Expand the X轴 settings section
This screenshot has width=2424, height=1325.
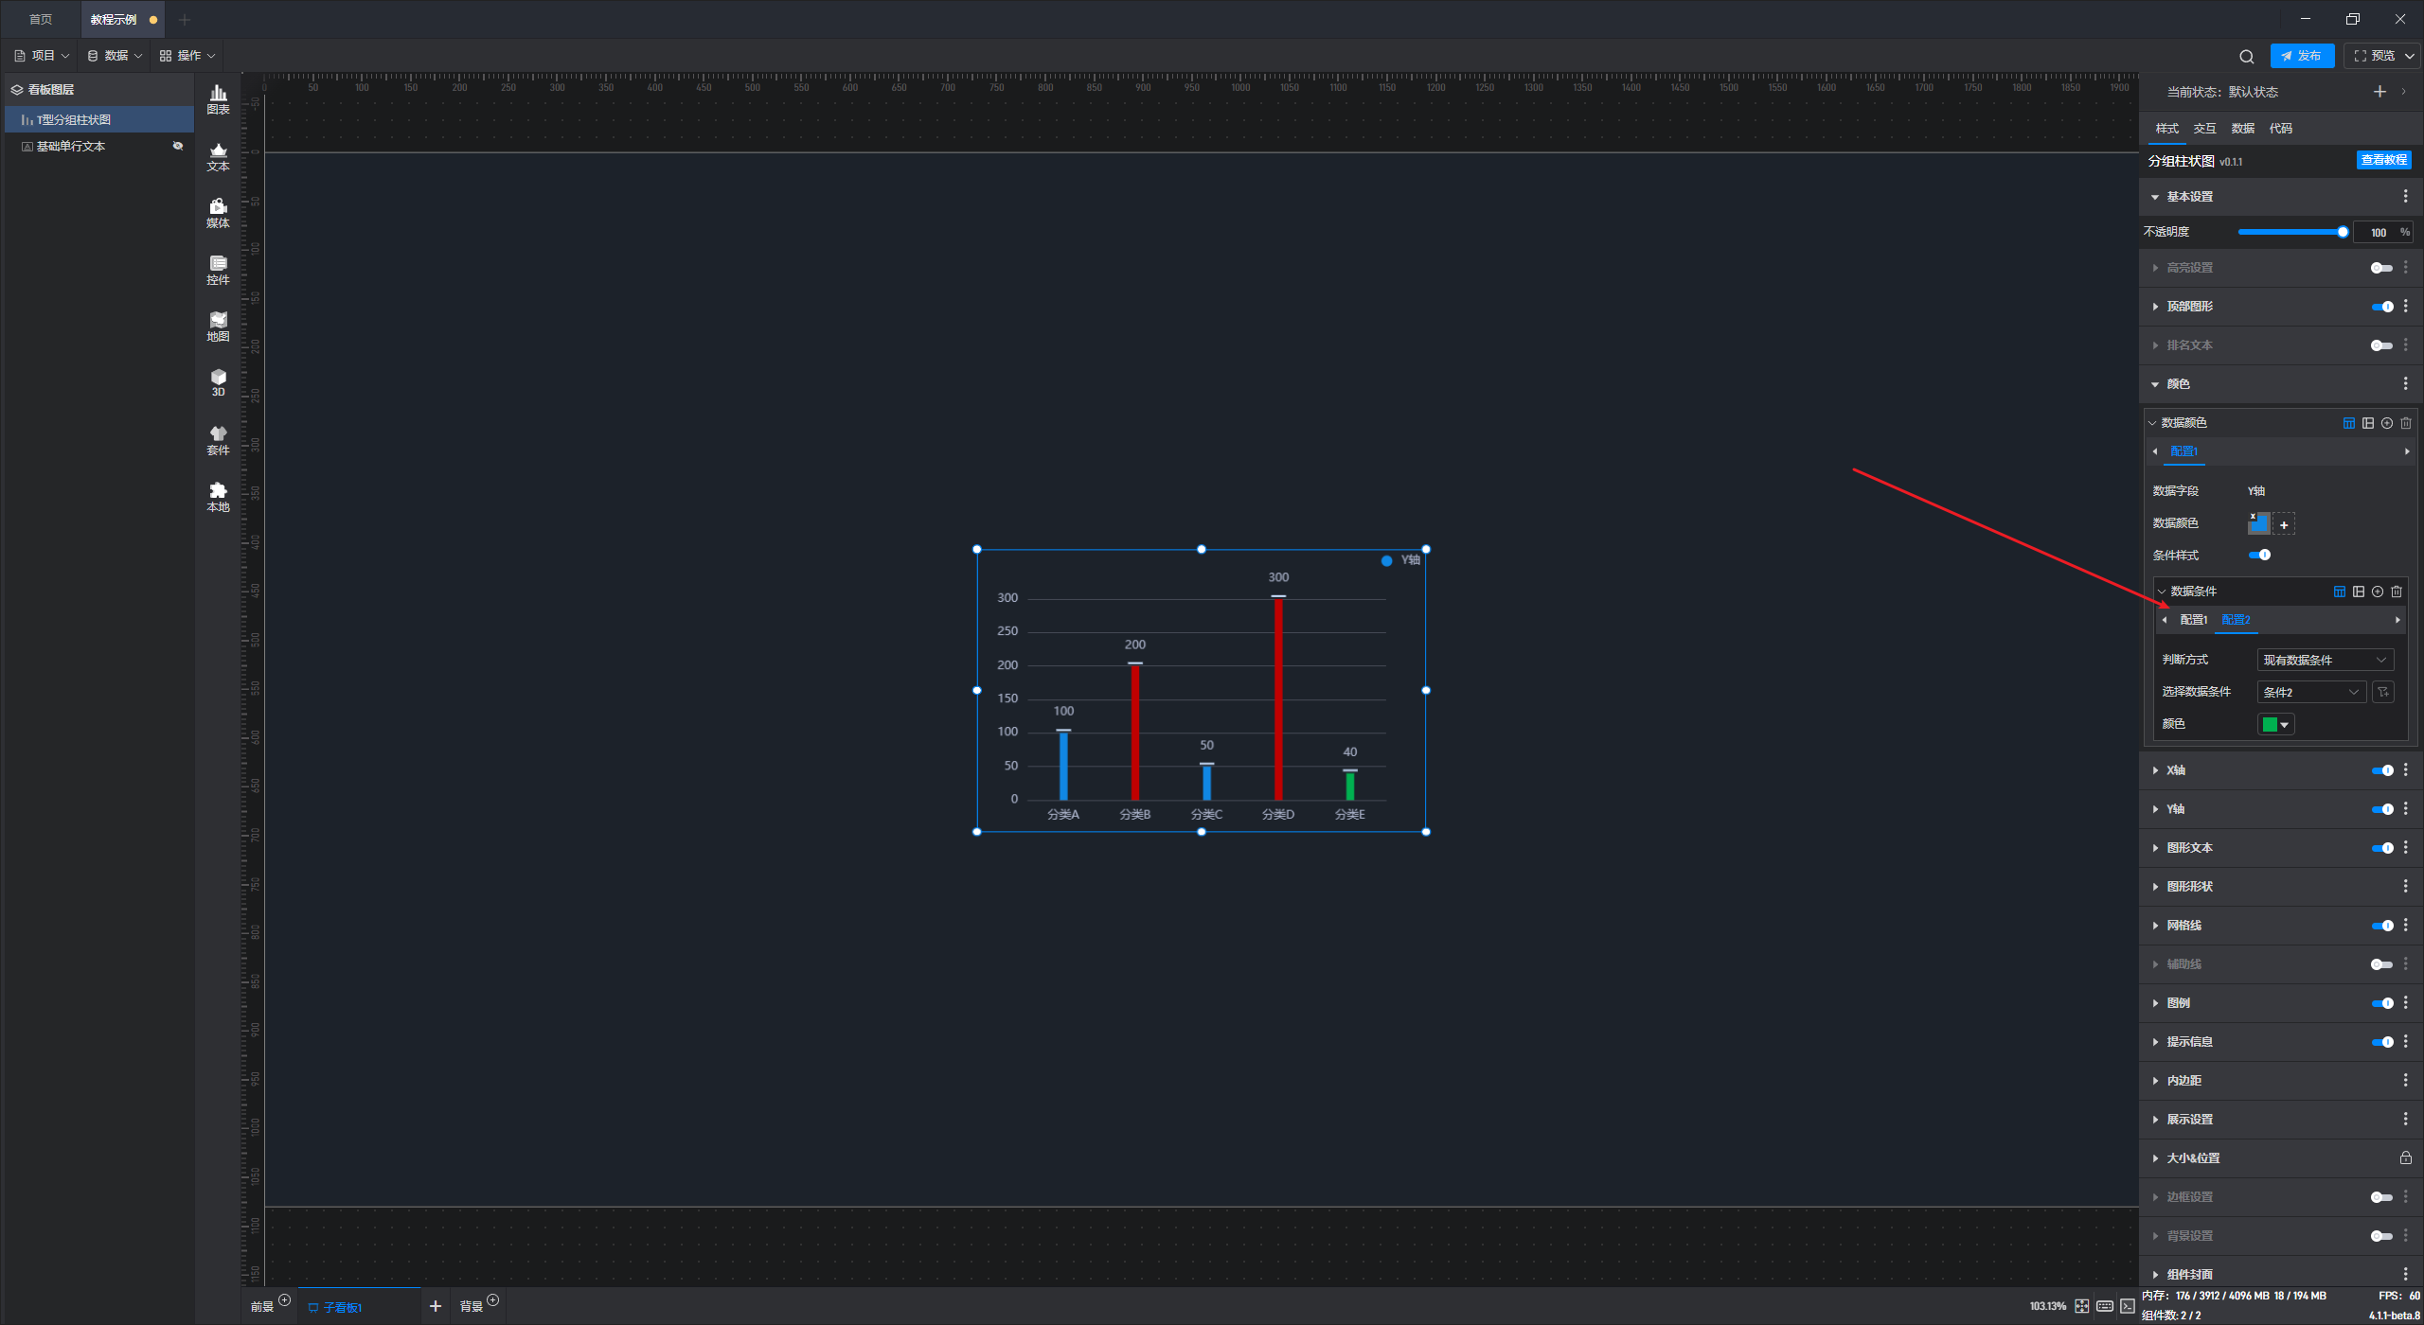click(2176, 770)
